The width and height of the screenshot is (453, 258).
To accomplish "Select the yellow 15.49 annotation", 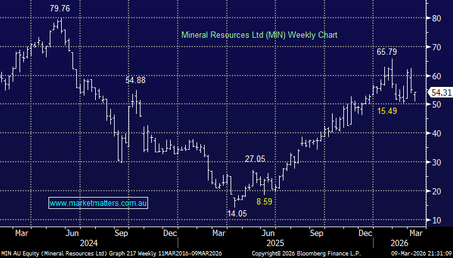I will point(387,111).
